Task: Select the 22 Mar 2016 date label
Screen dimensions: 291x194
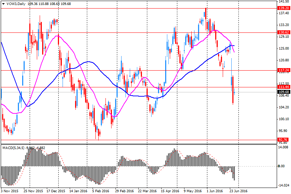Action: [147, 191]
